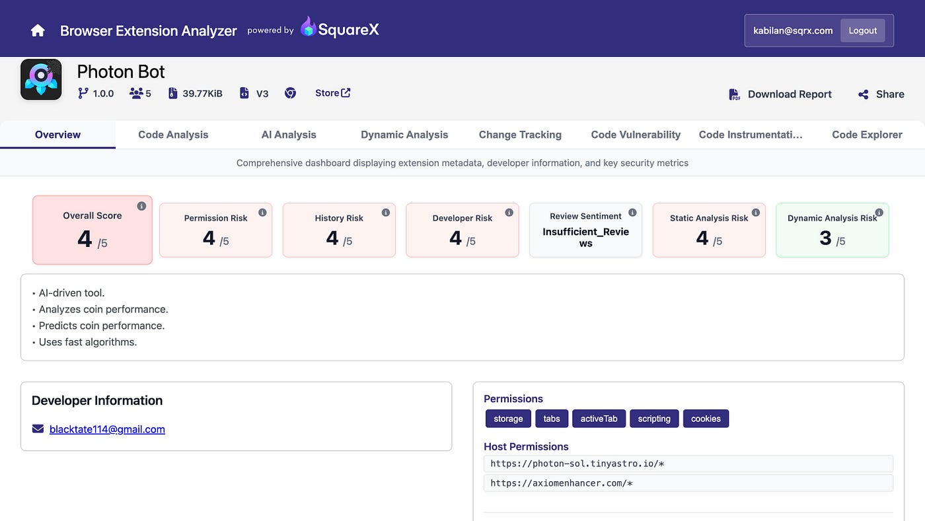
Task: Open the info icon on Overall Score card
Action: (x=141, y=206)
